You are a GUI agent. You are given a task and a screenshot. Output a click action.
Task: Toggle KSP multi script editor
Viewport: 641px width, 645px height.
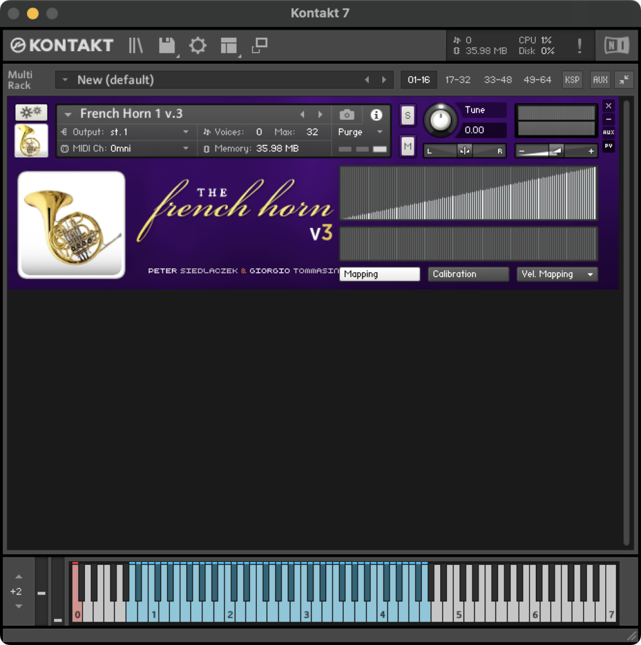[x=572, y=80]
